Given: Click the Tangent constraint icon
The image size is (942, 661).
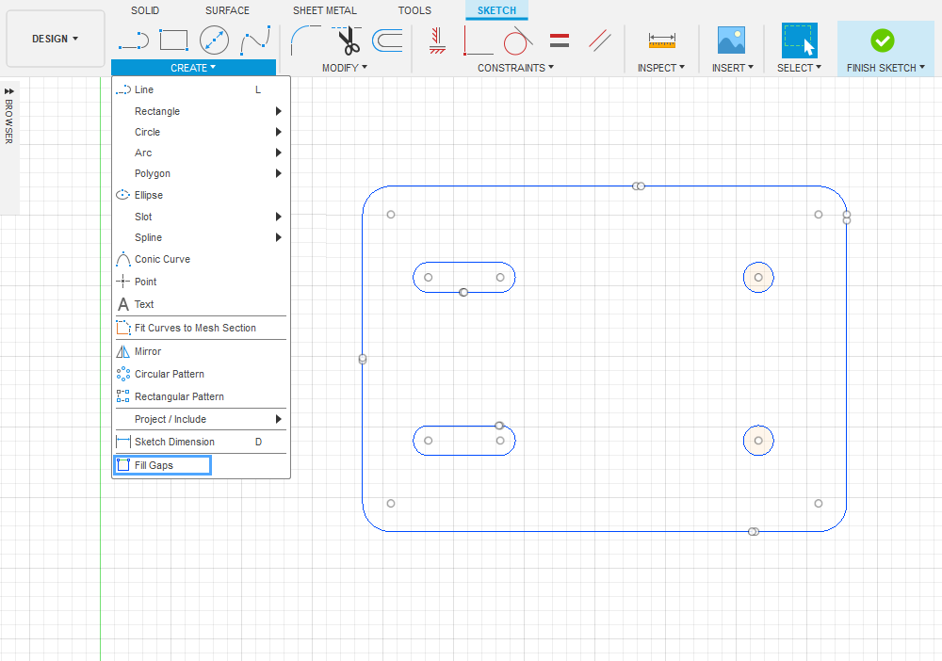Looking at the screenshot, I should tap(517, 40).
